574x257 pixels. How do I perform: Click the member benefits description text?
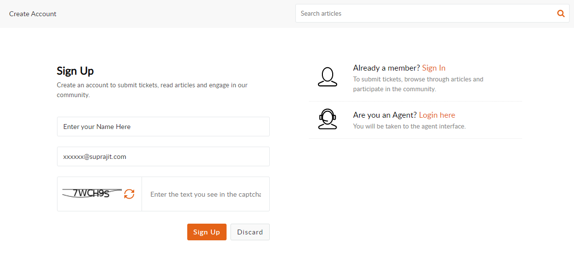pyautogui.click(x=418, y=84)
